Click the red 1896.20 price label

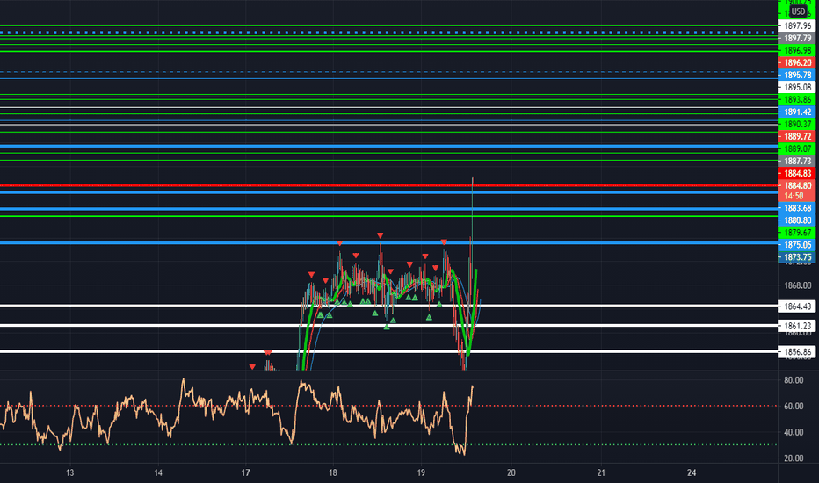click(796, 62)
